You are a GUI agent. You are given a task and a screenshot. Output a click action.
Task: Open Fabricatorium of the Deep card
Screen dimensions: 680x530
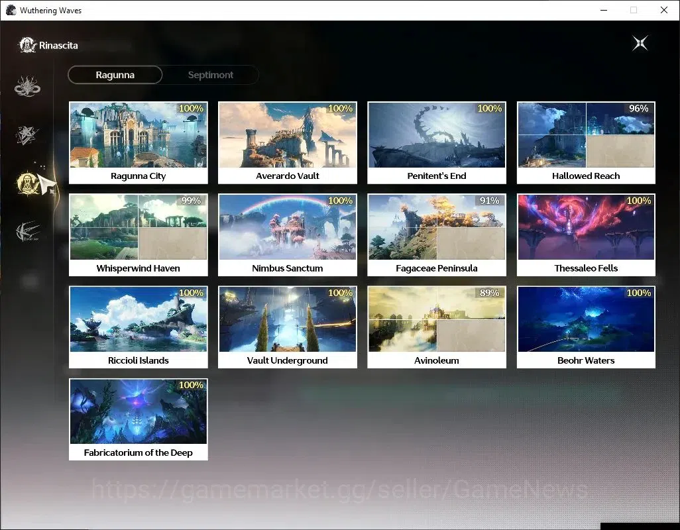click(x=139, y=419)
